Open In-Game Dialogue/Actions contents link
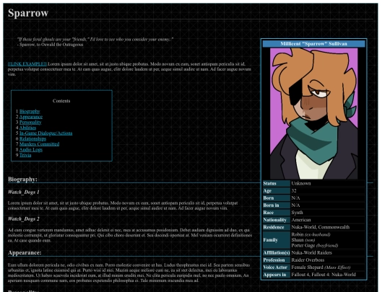This screenshot has height=292, width=390. point(45,133)
